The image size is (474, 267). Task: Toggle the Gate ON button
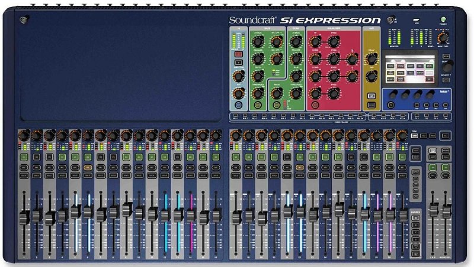(x=258, y=105)
